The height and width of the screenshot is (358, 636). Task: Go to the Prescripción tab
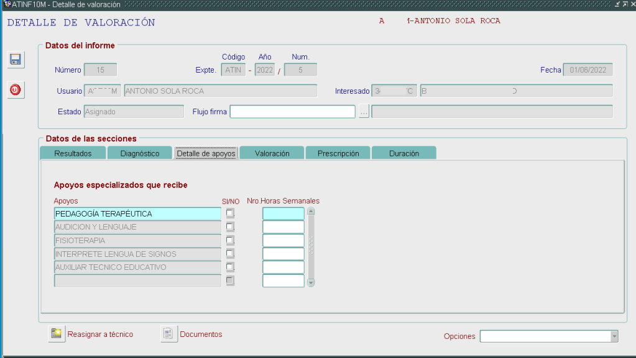338,153
